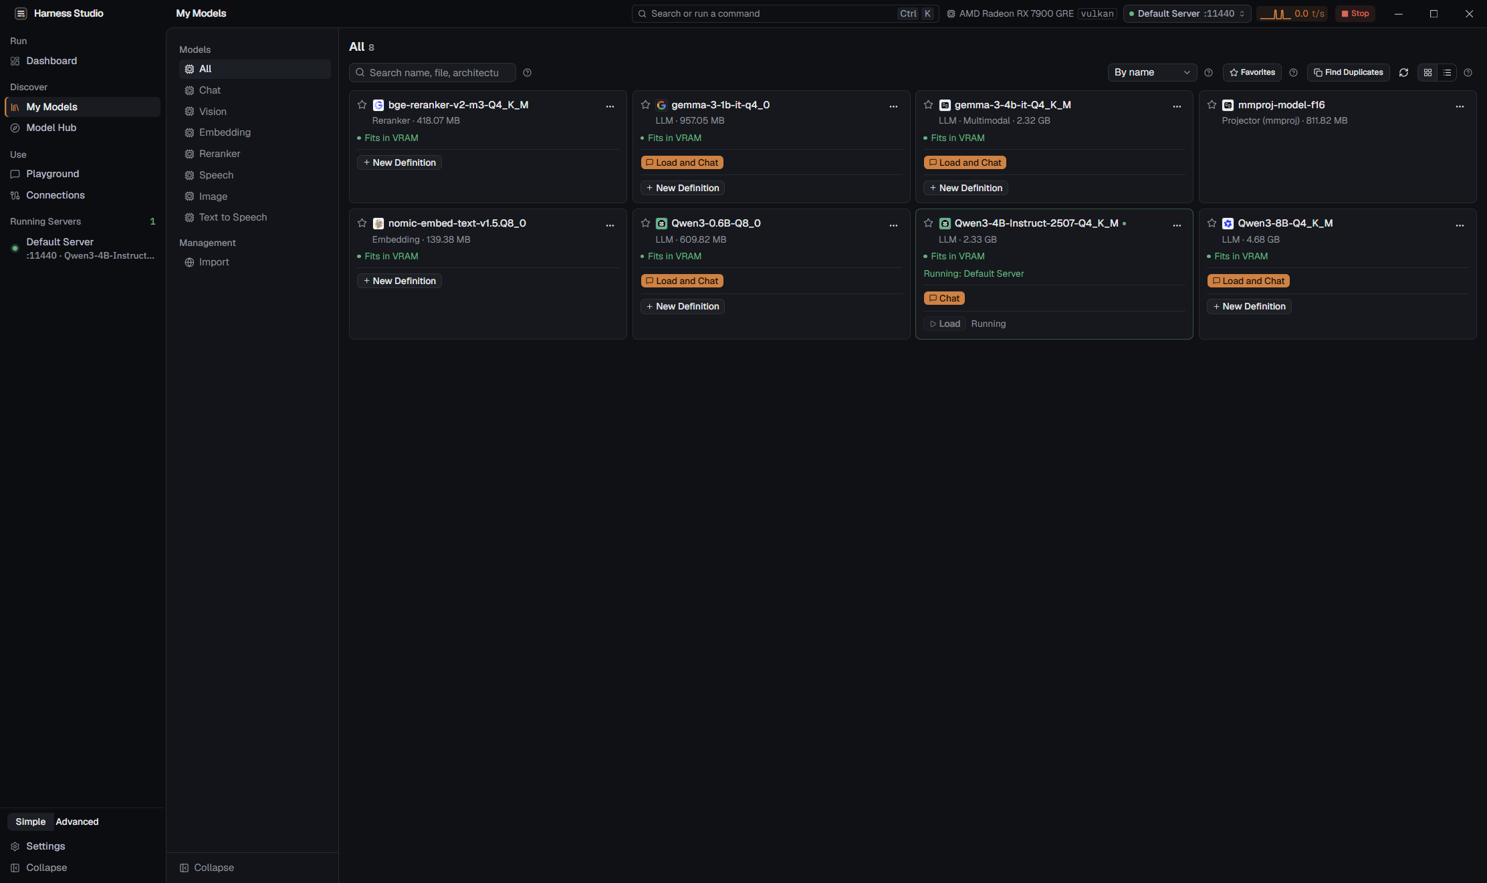Open help icon beside the sort dropdown

[x=1208, y=72]
